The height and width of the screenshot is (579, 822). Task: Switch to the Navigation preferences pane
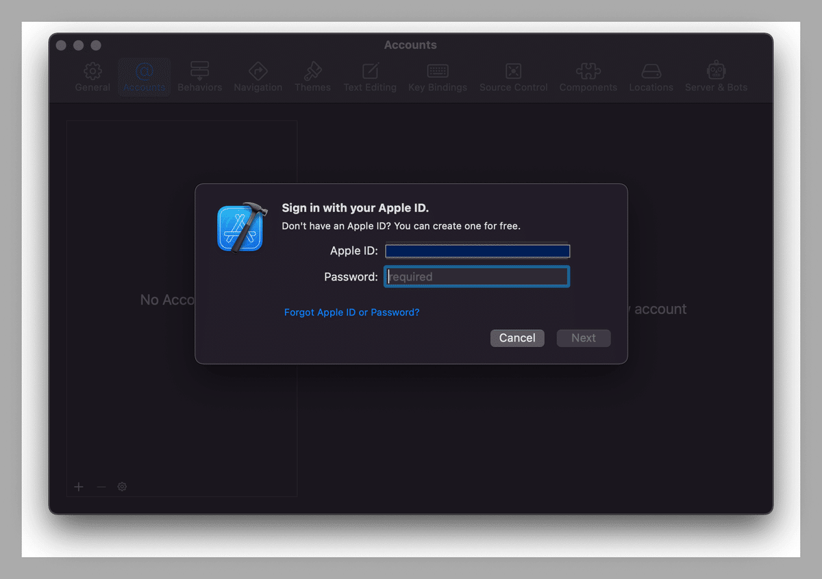[258, 77]
